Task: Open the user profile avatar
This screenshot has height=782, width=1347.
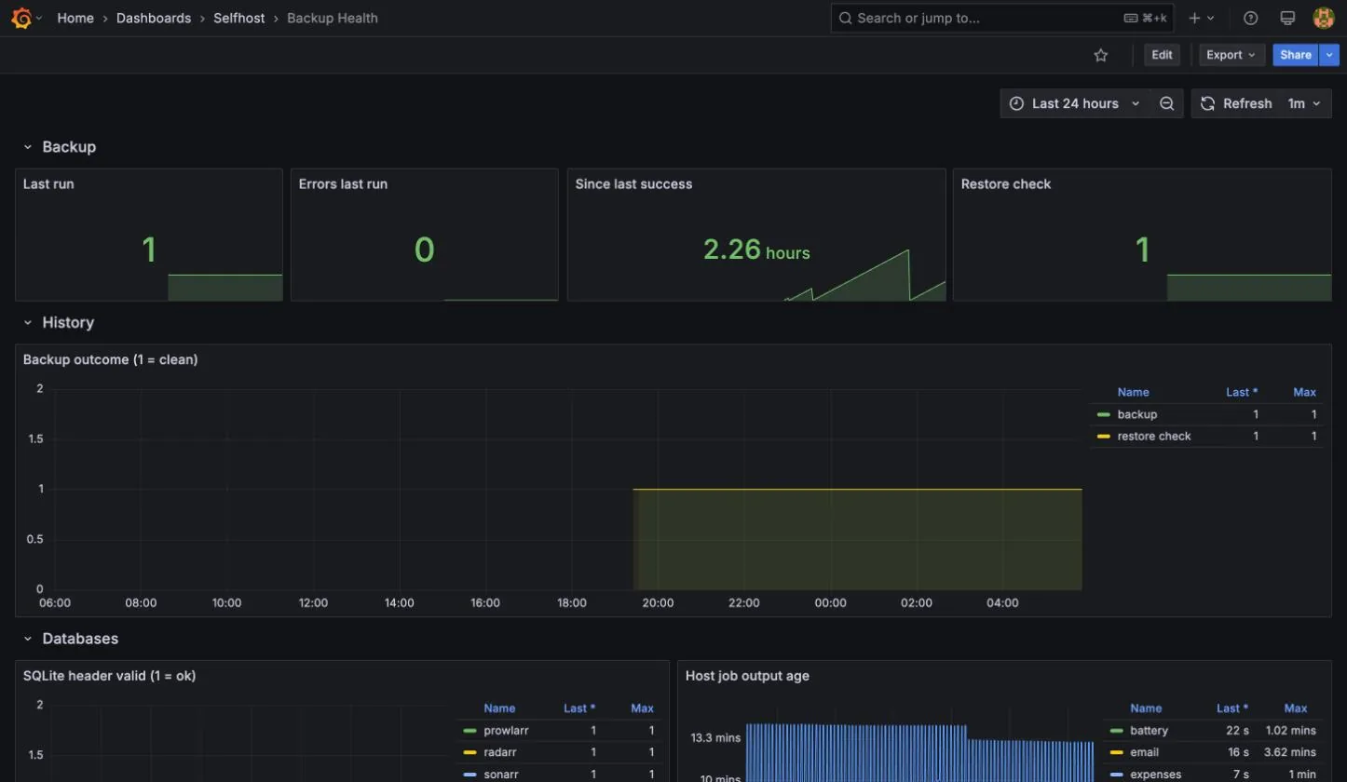Action: pos(1323,18)
